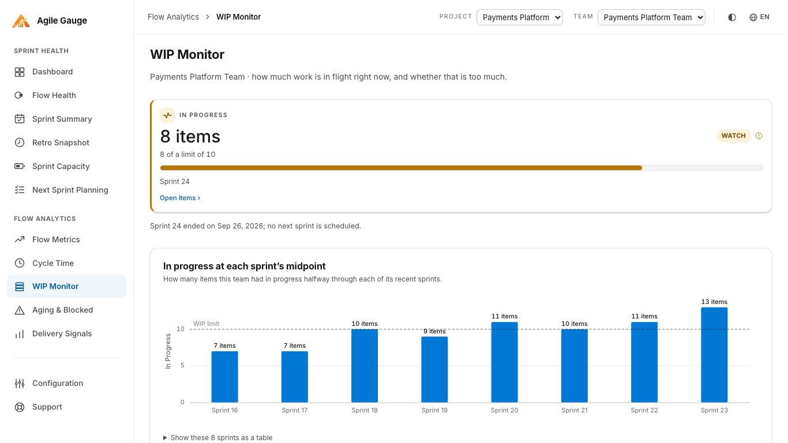
Task: Click the Agile Gauge brand name
Action: 62,21
